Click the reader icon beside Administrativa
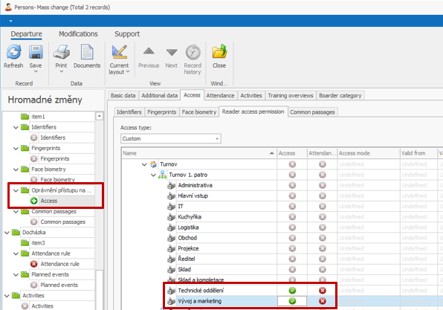 [171, 185]
